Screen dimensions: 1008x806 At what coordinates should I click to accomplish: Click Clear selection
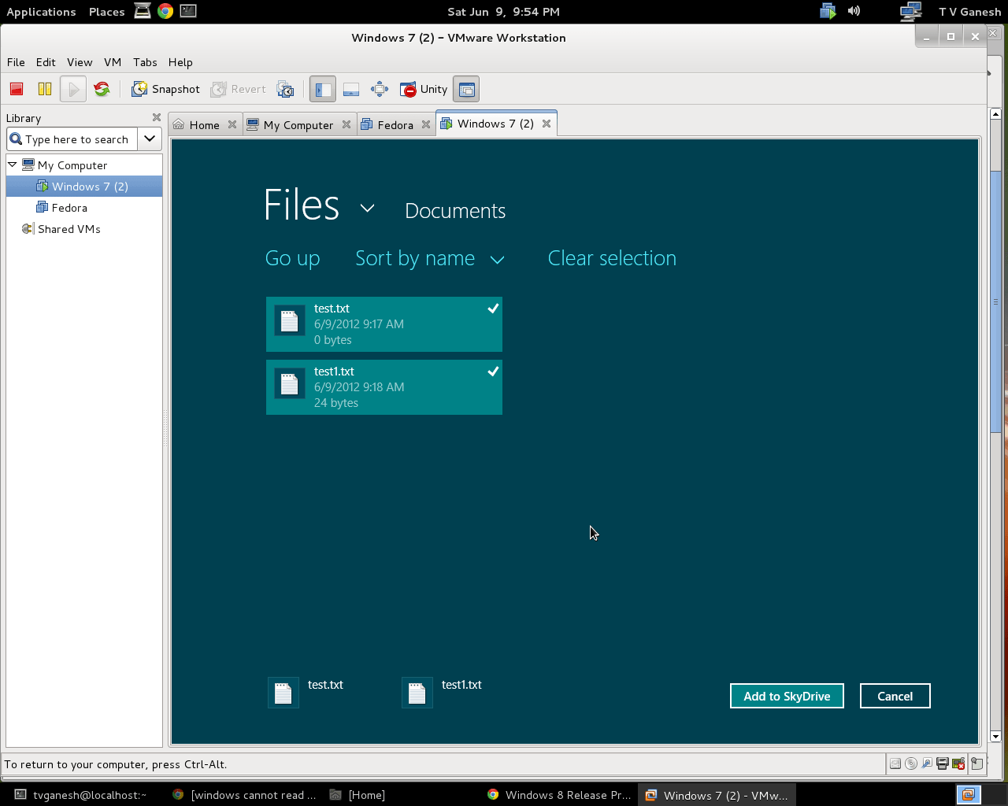click(x=612, y=258)
